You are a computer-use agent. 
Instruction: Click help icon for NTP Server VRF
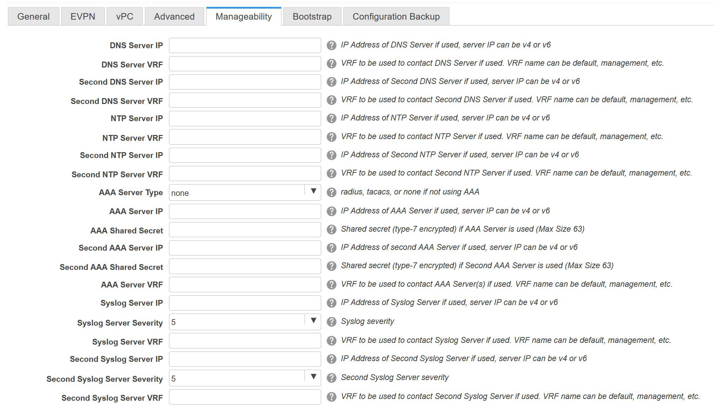(x=331, y=137)
